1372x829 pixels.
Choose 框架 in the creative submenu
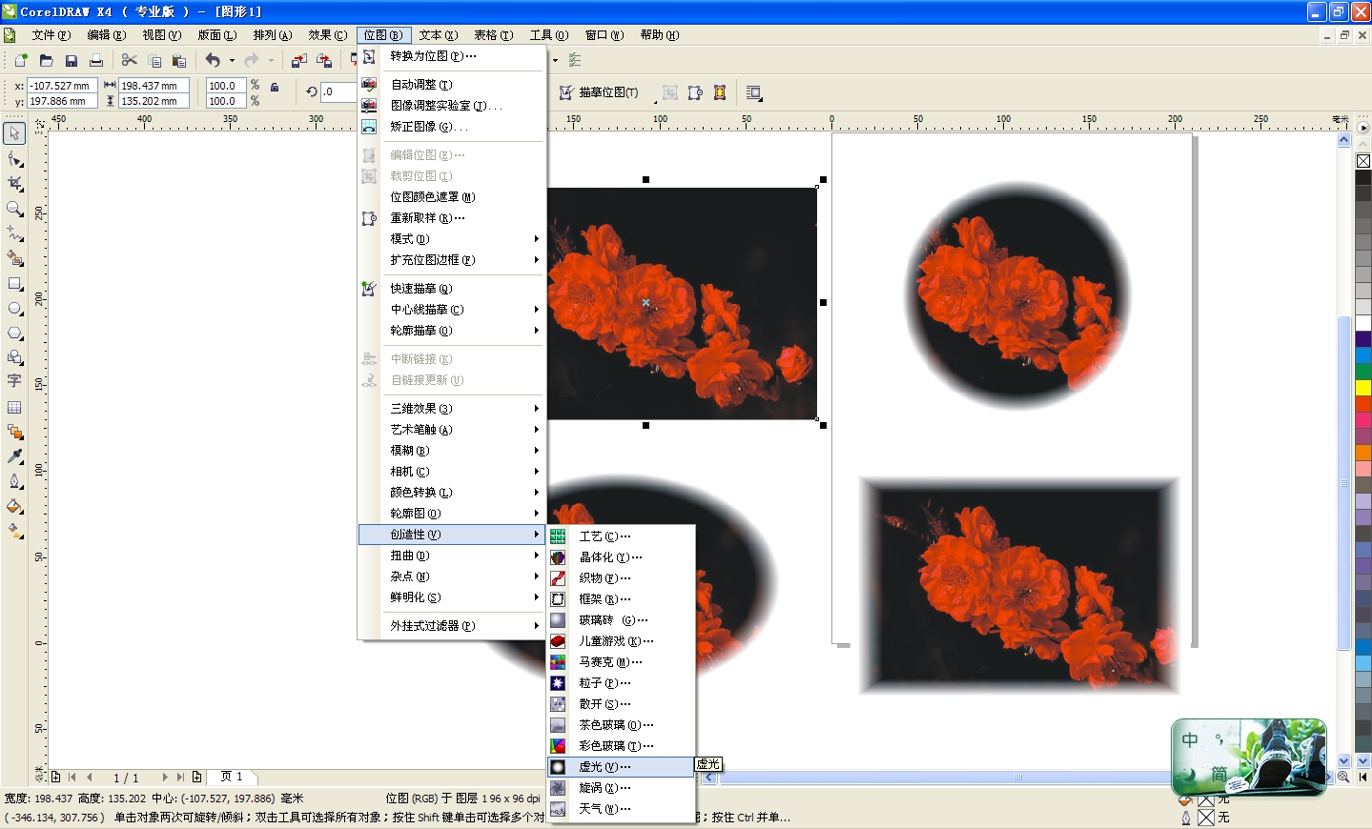tap(621, 599)
